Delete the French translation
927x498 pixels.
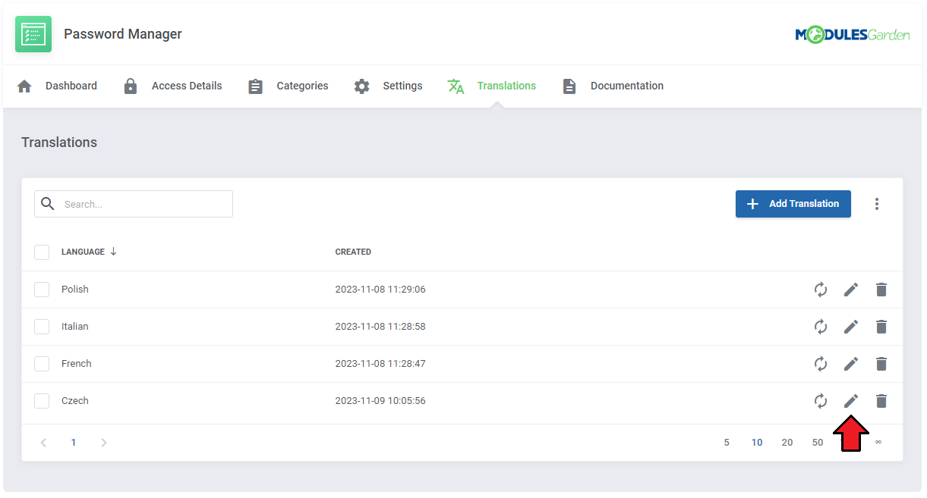tap(881, 364)
